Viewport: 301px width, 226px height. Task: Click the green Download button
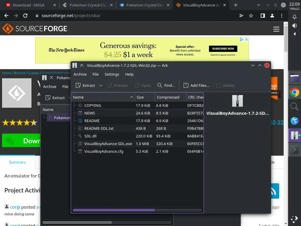pos(21,140)
